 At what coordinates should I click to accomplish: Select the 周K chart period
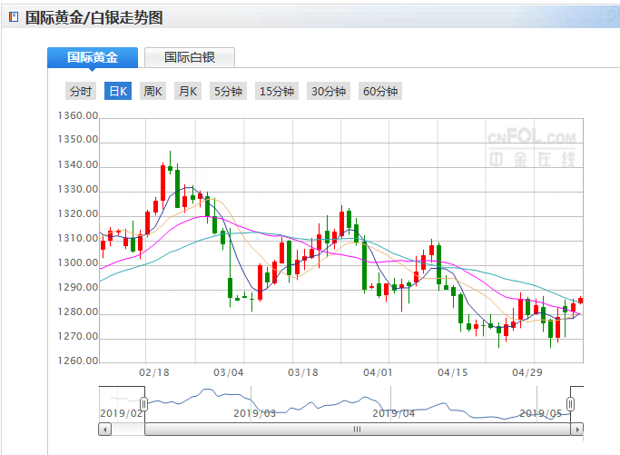153,92
